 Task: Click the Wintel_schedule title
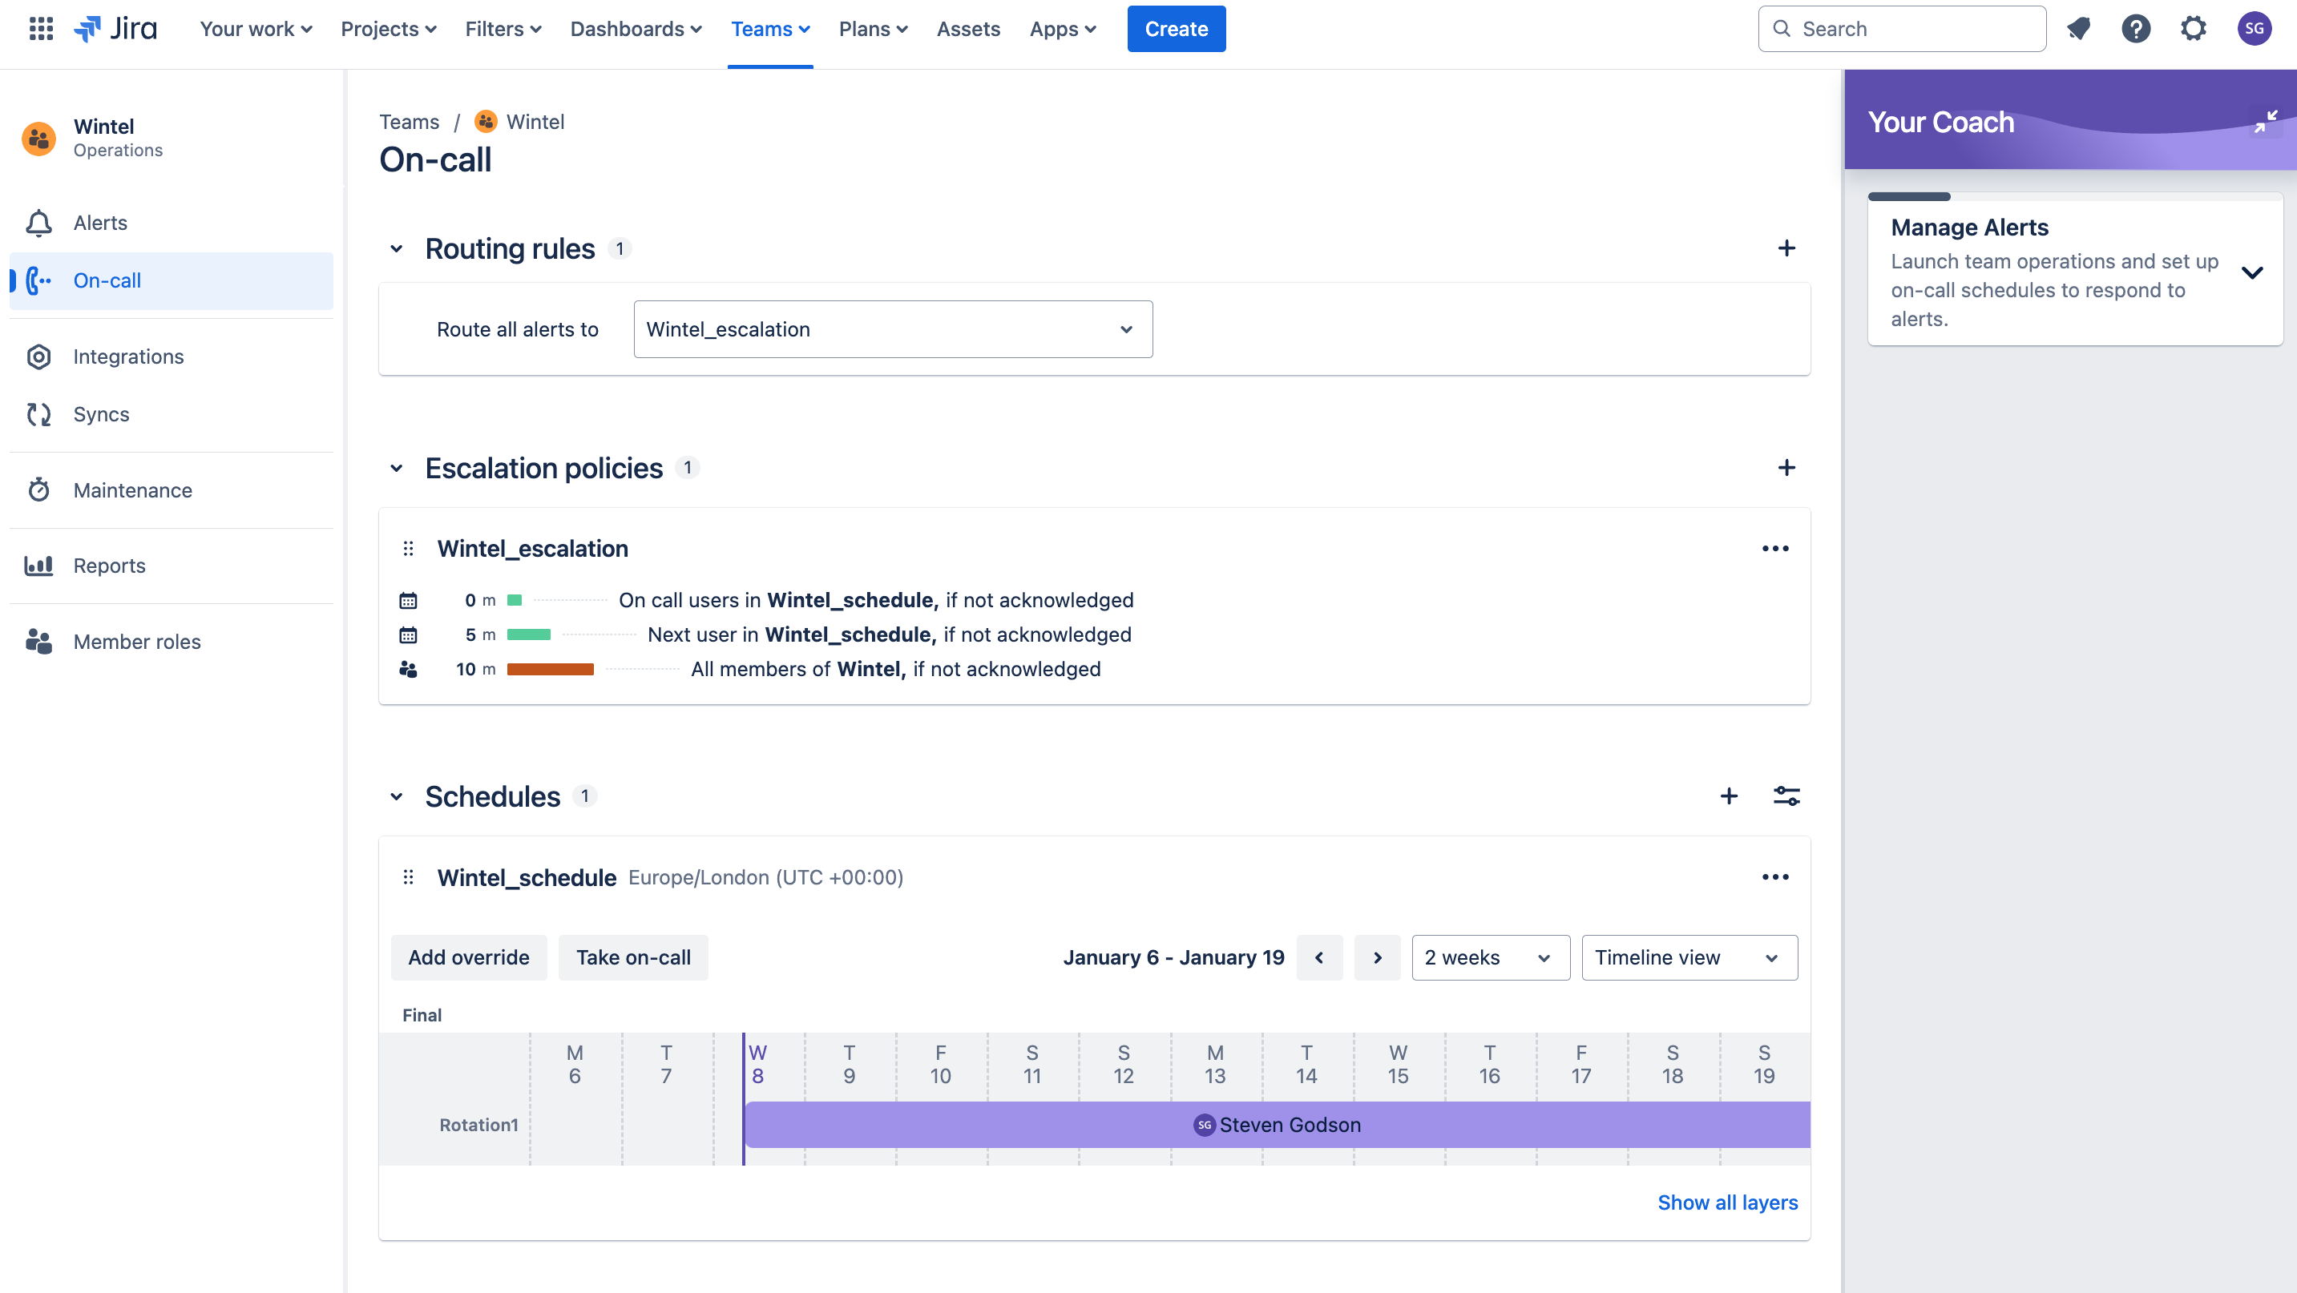[x=526, y=877]
